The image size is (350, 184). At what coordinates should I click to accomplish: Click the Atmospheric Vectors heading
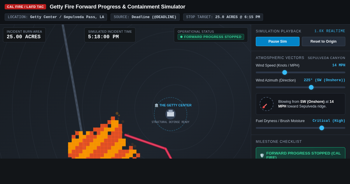pos(280,58)
